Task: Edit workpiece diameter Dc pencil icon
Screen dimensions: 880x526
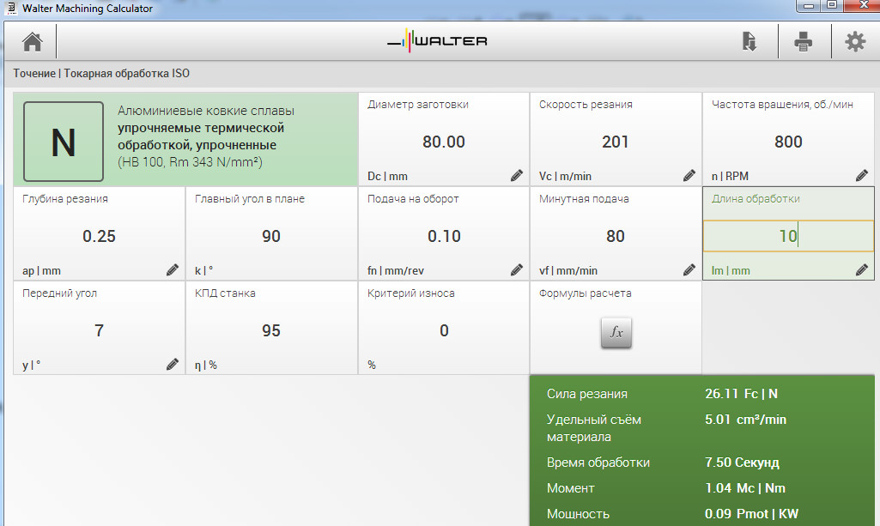Action: tap(517, 176)
